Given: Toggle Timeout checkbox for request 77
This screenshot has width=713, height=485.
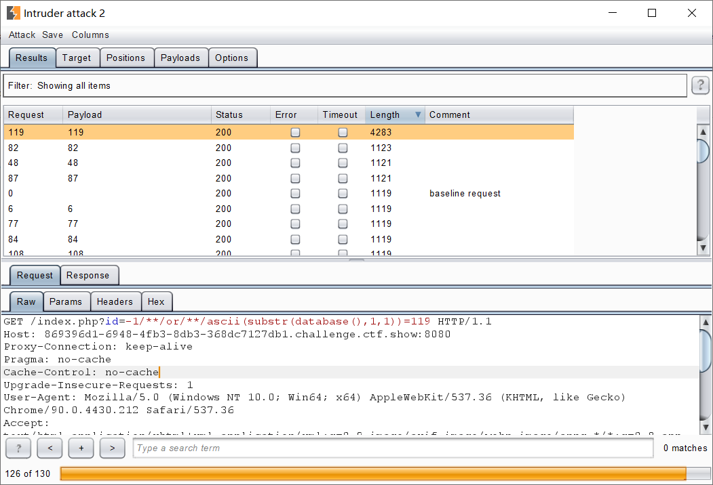Looking at the screenshot, I should 343,224.
